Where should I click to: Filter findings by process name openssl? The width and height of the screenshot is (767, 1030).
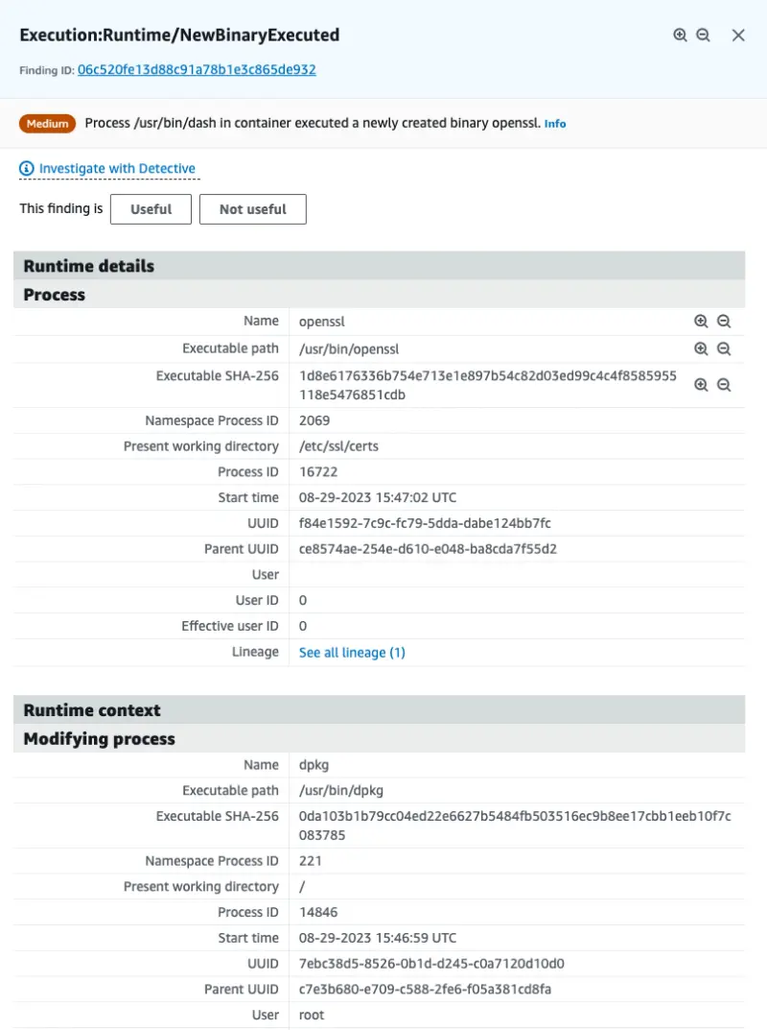701,321
